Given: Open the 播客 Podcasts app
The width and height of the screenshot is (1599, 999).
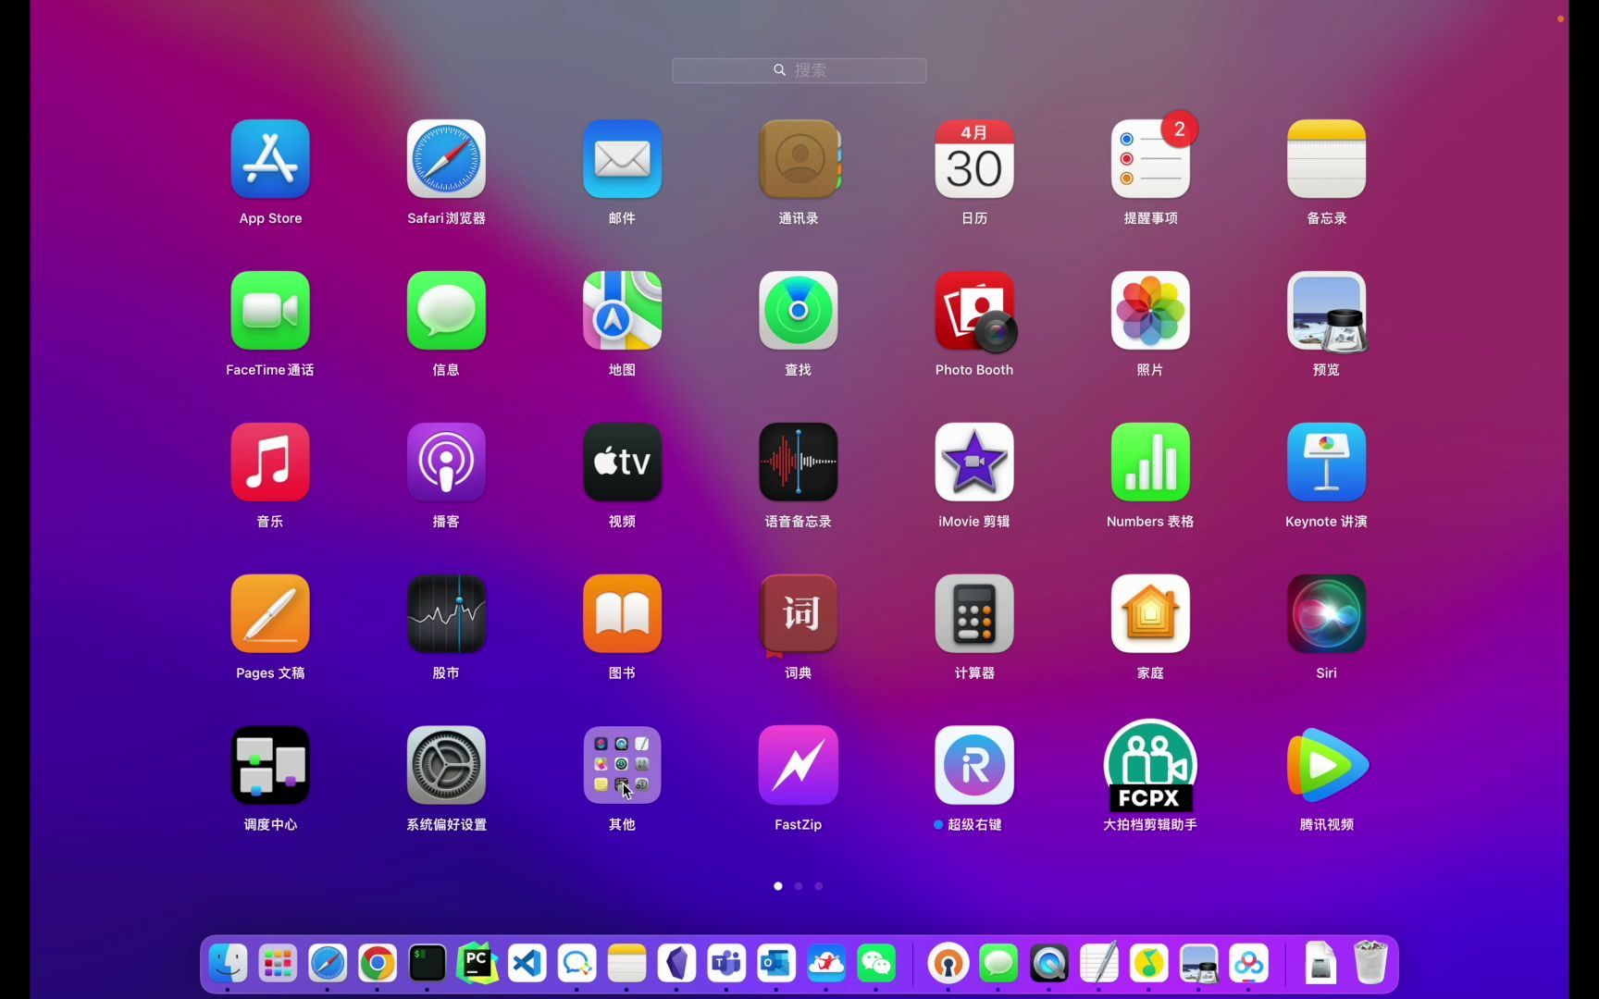Looking at the screenshot, I should 446,462.
